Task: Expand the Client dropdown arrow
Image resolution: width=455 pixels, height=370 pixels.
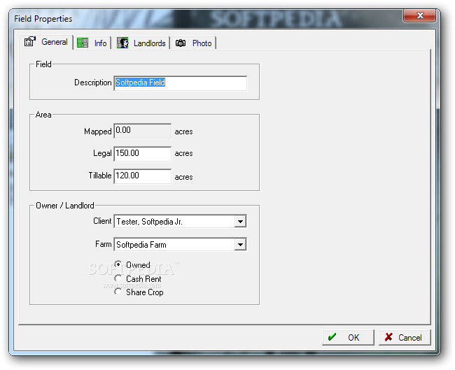Action: coord(240,222)
